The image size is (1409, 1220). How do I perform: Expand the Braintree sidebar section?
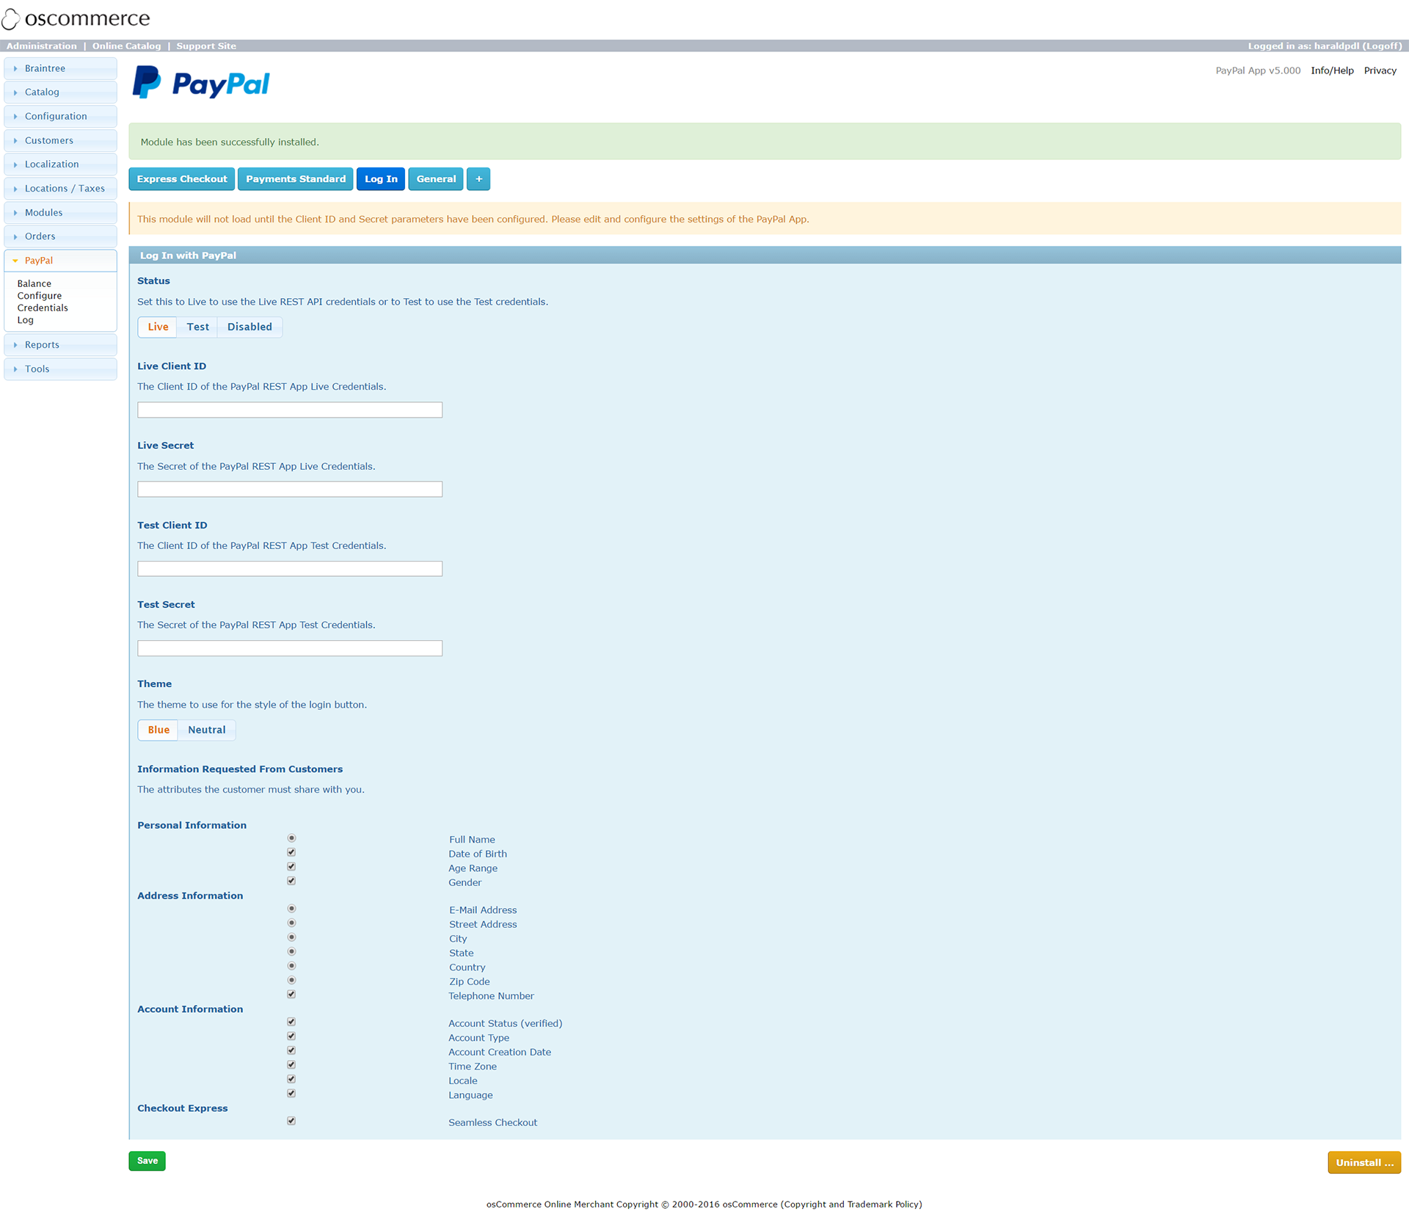[x=60, y=68]
